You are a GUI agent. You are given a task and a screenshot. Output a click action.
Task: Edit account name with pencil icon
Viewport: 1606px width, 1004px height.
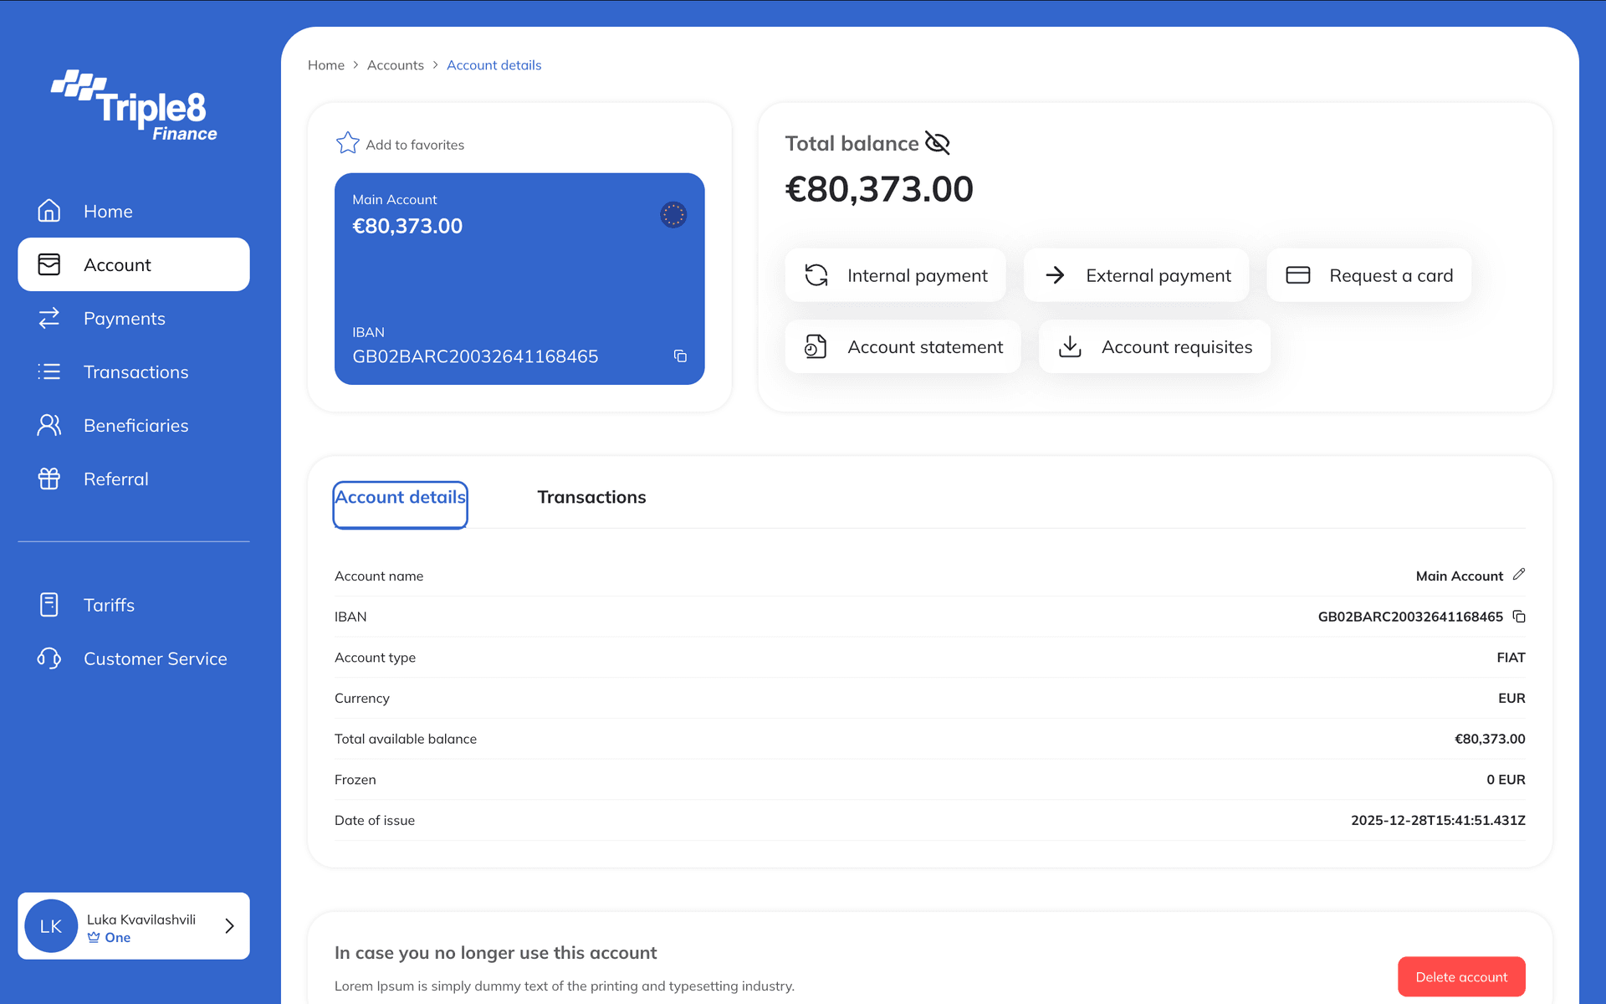[1519, 575]
